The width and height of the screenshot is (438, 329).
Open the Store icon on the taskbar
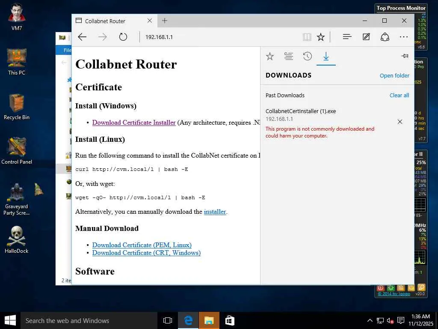pos(230,320)
